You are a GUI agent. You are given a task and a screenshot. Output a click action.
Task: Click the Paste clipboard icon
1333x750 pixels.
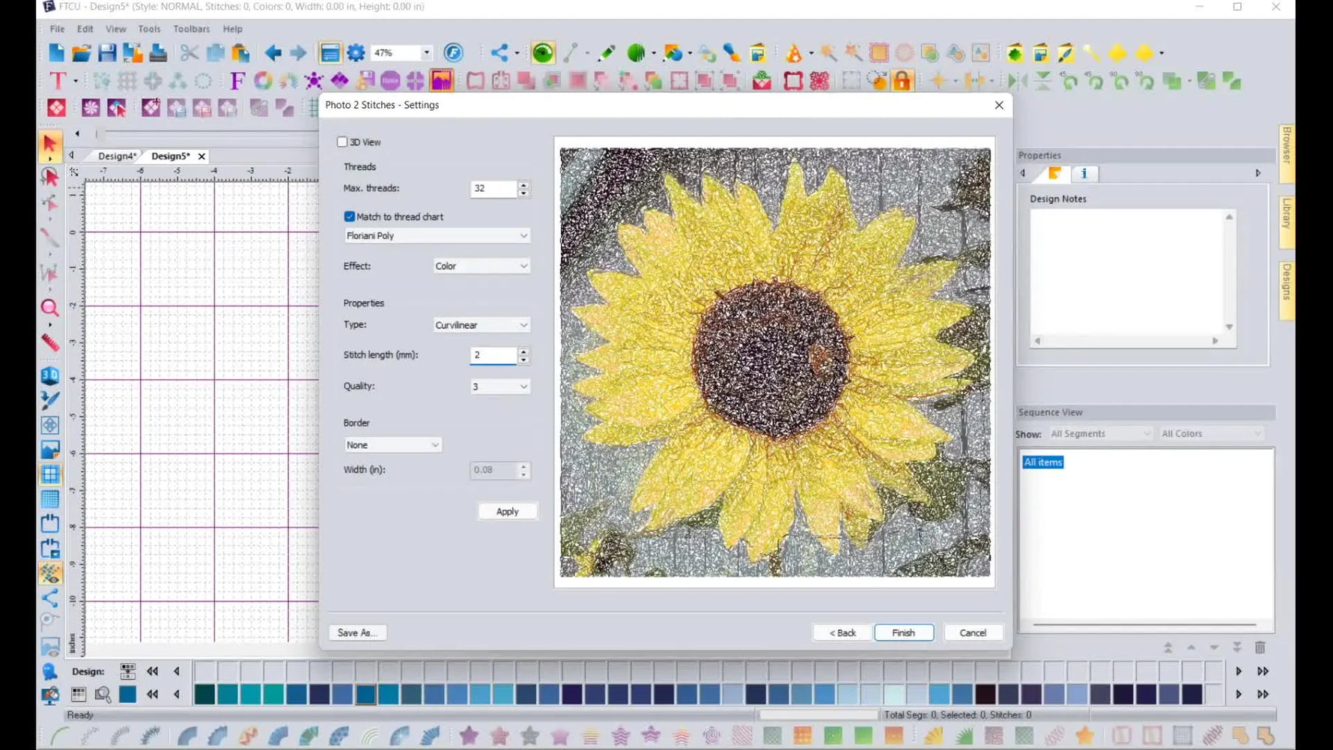[240, 52]
